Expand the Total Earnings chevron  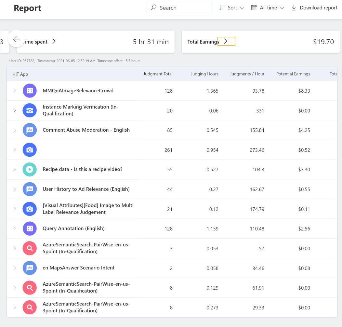click(x=226, y=41)
